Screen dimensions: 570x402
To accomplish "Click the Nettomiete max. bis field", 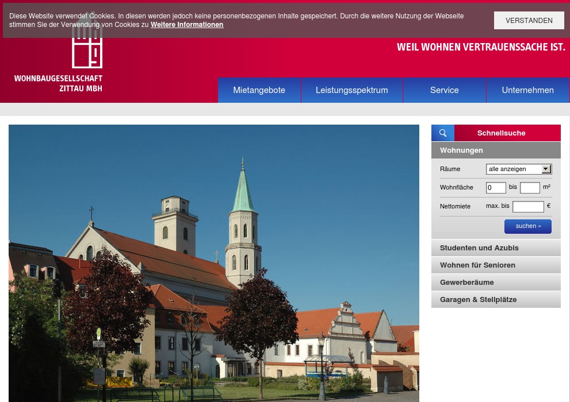I will tap(528, 207).
